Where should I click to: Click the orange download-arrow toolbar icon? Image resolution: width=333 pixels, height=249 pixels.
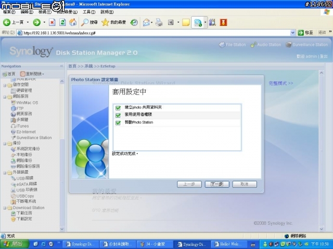click(x=223, y=22)
